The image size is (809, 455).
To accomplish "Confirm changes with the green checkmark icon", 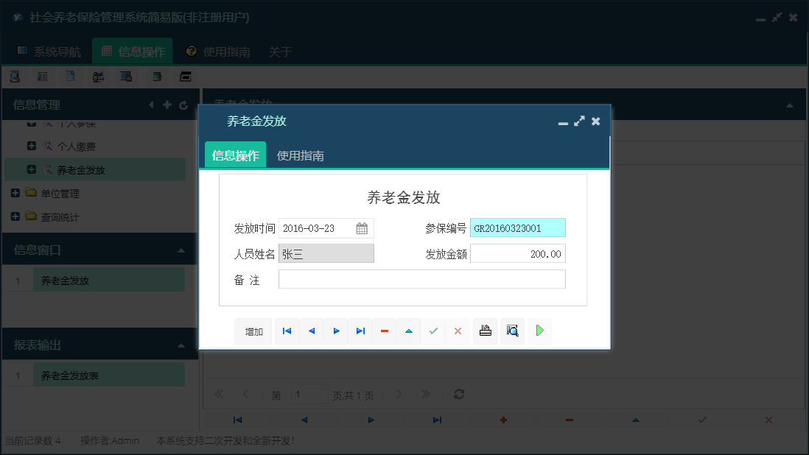I will tap(433, 331).
